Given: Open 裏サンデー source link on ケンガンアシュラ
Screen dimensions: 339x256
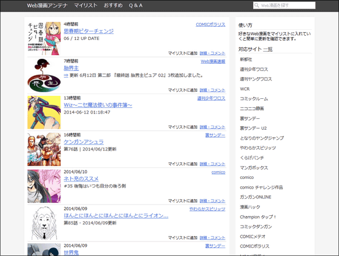Looking at the screenshot, I should point(215,135).
